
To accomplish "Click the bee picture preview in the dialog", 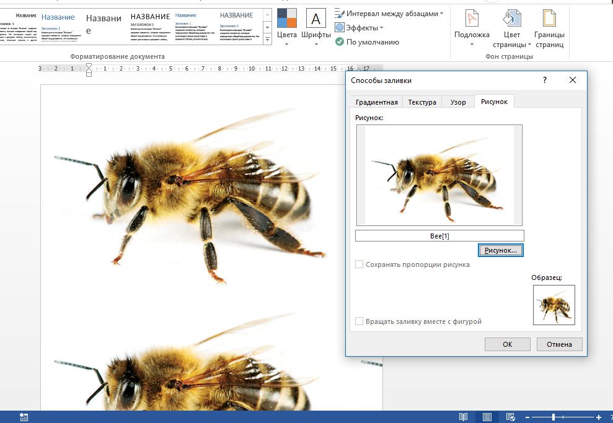I will 439,175.
